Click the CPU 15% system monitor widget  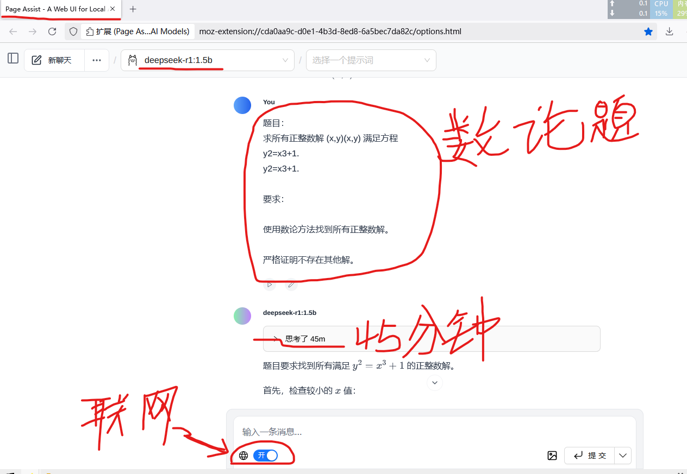(661, 9)
